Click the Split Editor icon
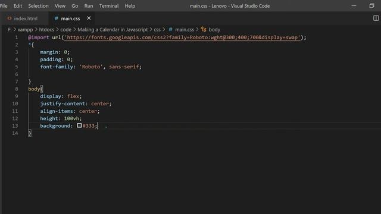 click(376, 18)
